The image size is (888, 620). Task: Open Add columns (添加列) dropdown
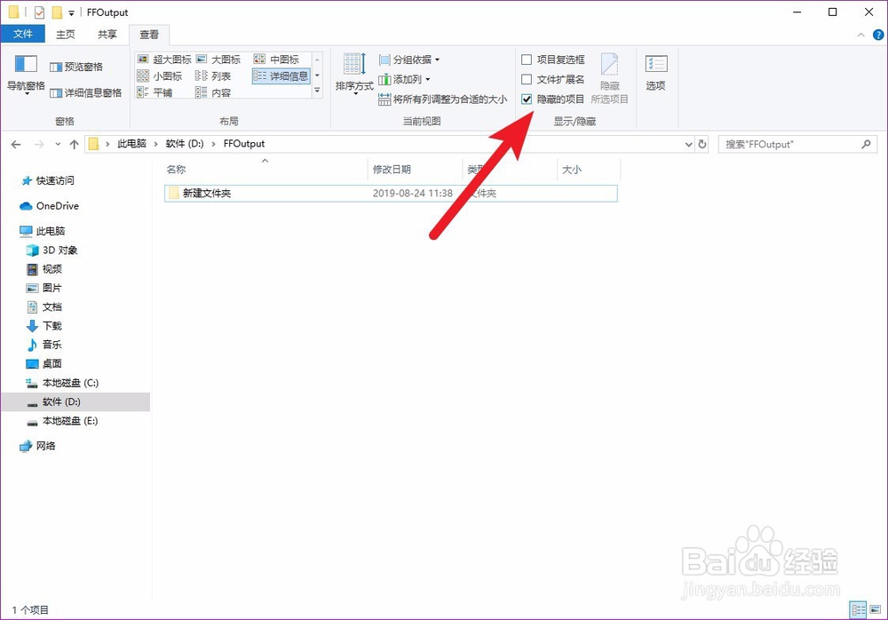[404, 79]
